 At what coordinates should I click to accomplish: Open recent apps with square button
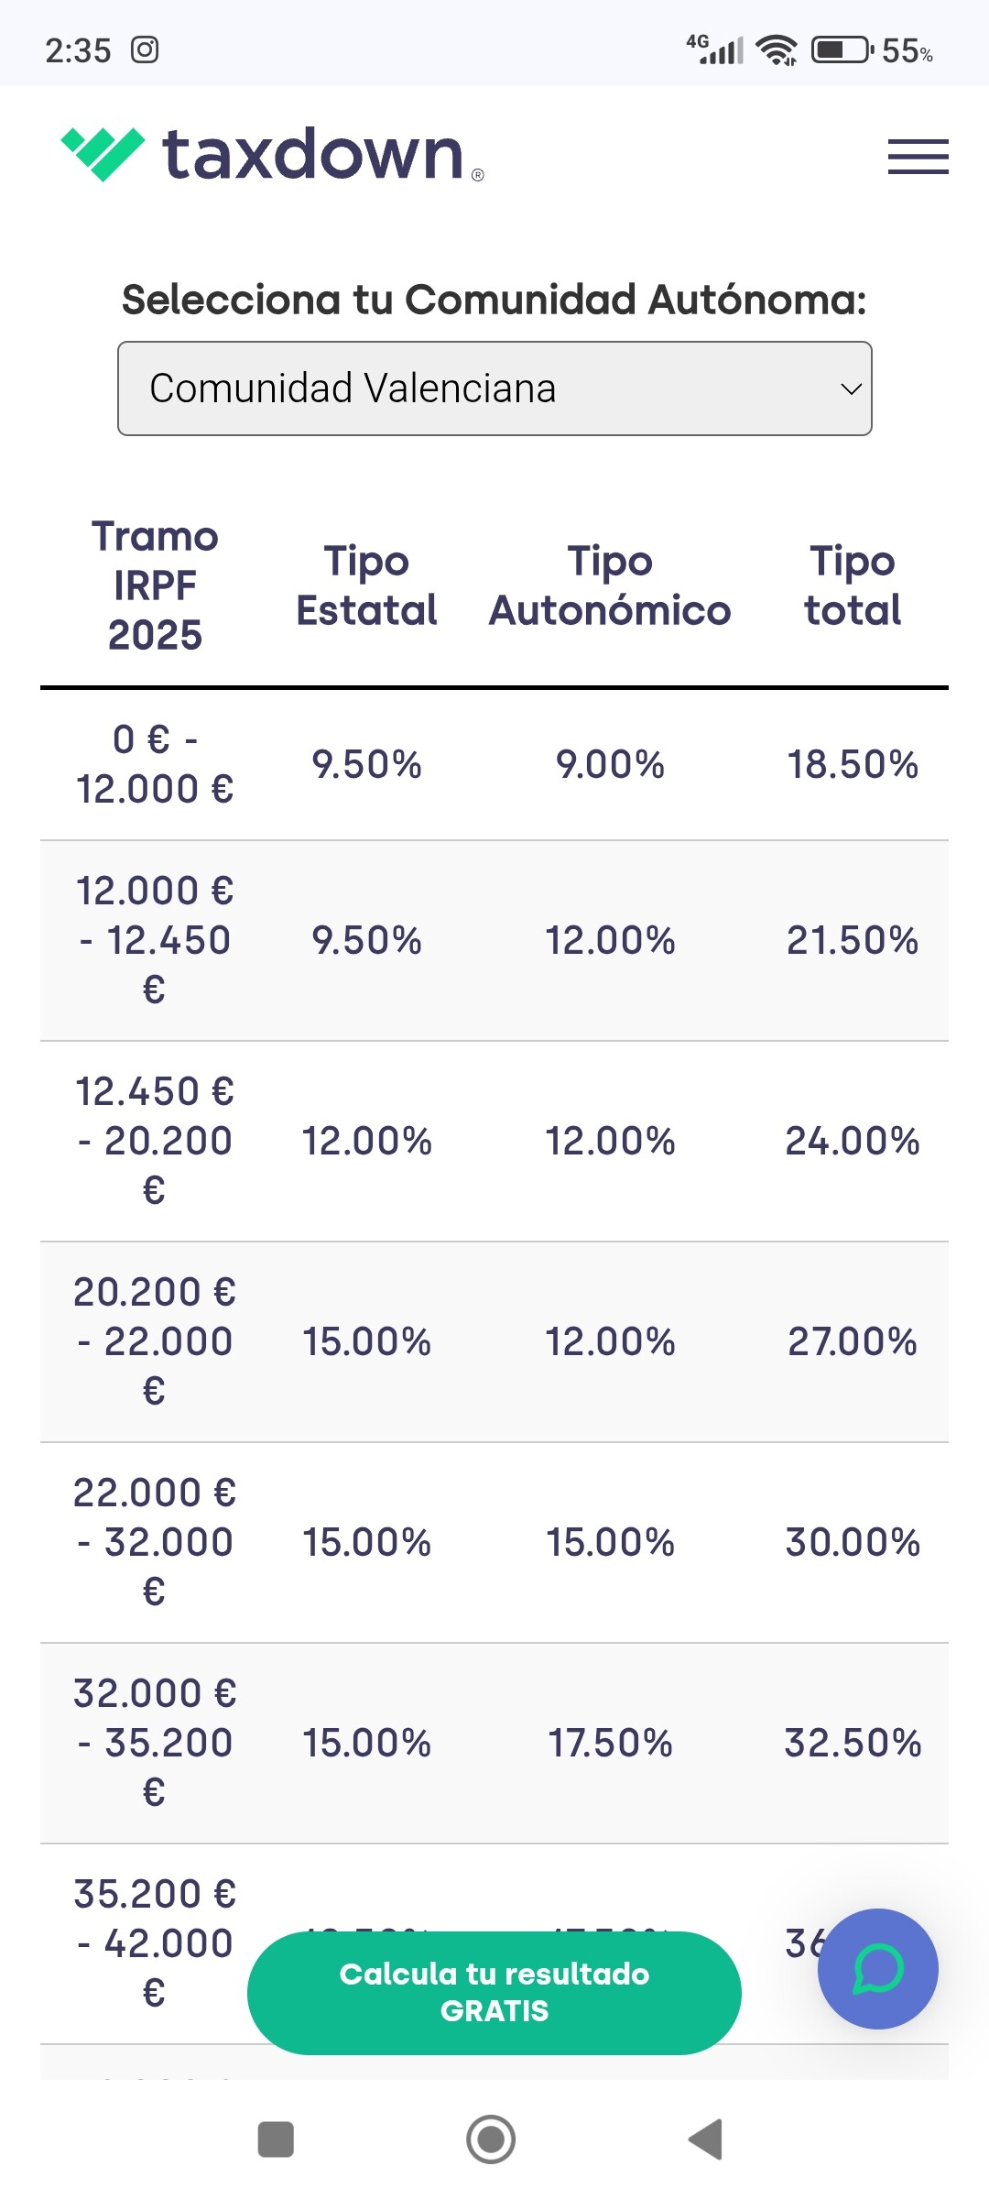[276, 2139]
